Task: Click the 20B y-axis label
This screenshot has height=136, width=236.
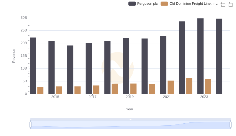Action: point(24,43)
